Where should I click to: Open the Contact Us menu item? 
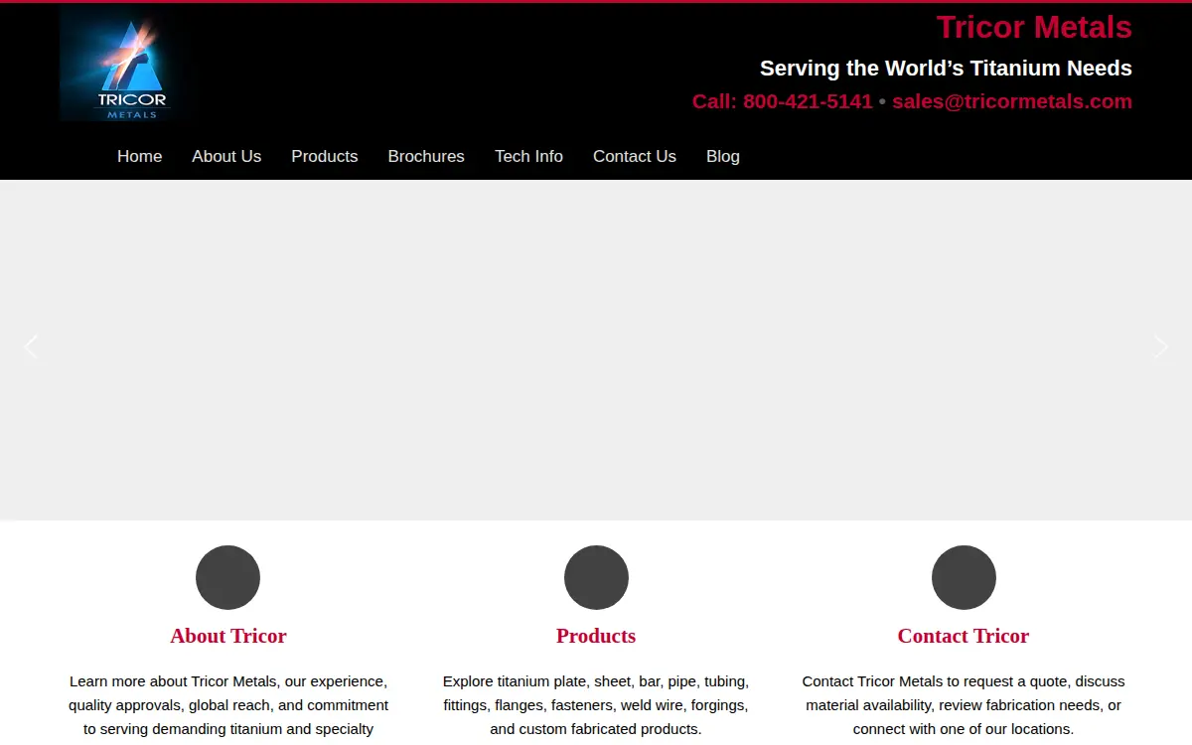[x=635, y=156]
